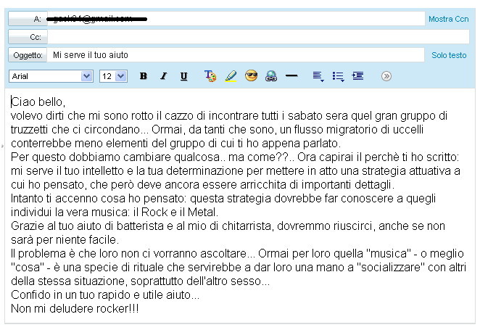
Task: Insert a horizontal line
Action: coord(291,75)
